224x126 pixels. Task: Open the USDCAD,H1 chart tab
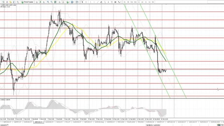(193, 122)
